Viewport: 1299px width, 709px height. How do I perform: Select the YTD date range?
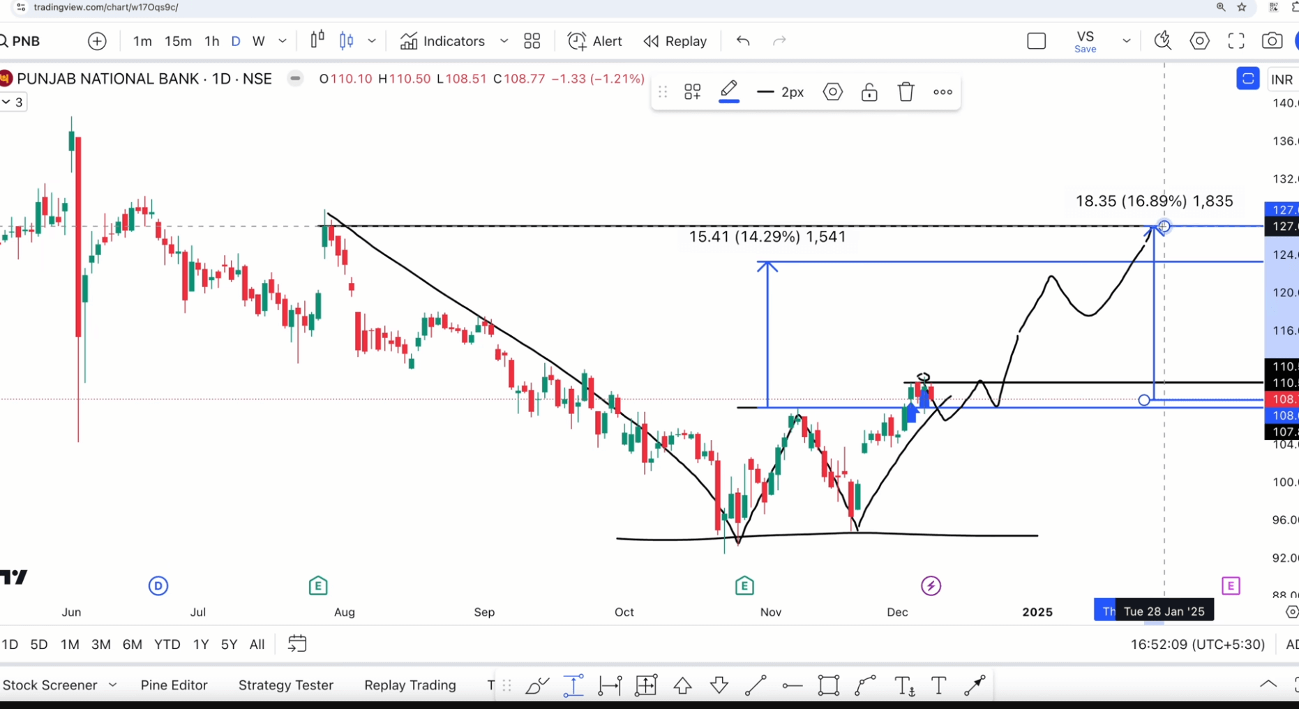167,644
